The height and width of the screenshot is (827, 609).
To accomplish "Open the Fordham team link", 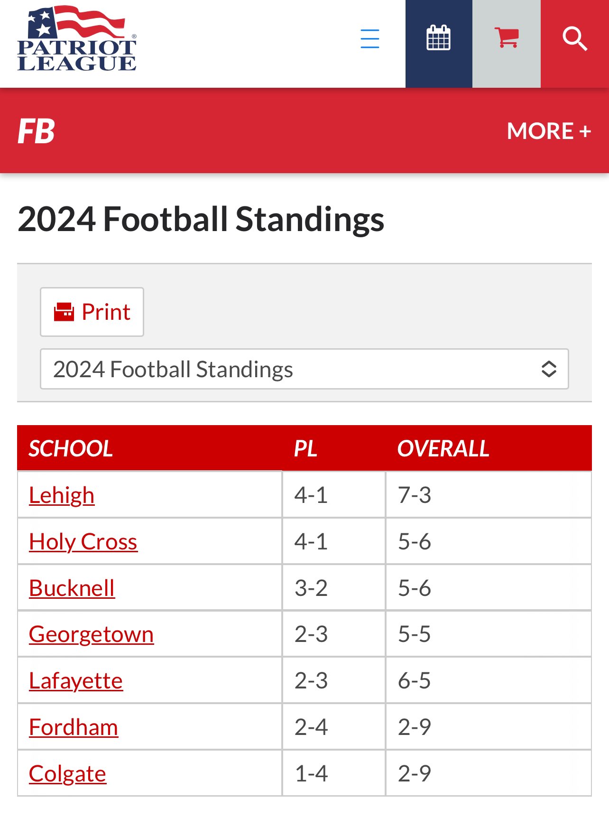I will point(74,727).
